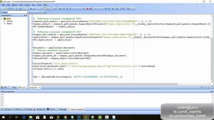Image resolution: width=214 pixels, height=120 pixels.
Task: Pin the Code Explorer panel
Action: click(x=24, y=16)
